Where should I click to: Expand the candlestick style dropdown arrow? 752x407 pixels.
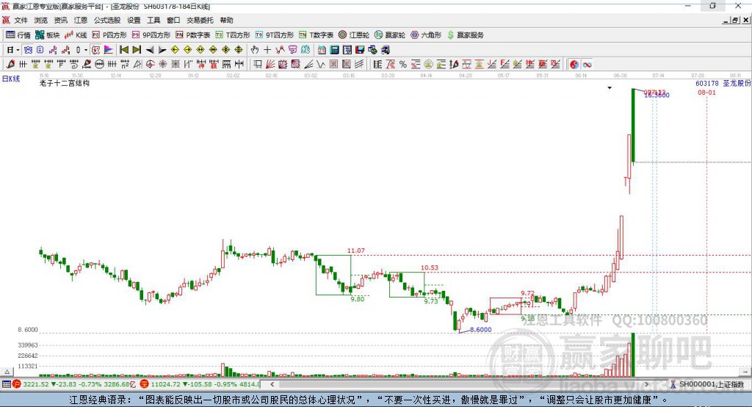pyautogui.click(x=86, y=50)
